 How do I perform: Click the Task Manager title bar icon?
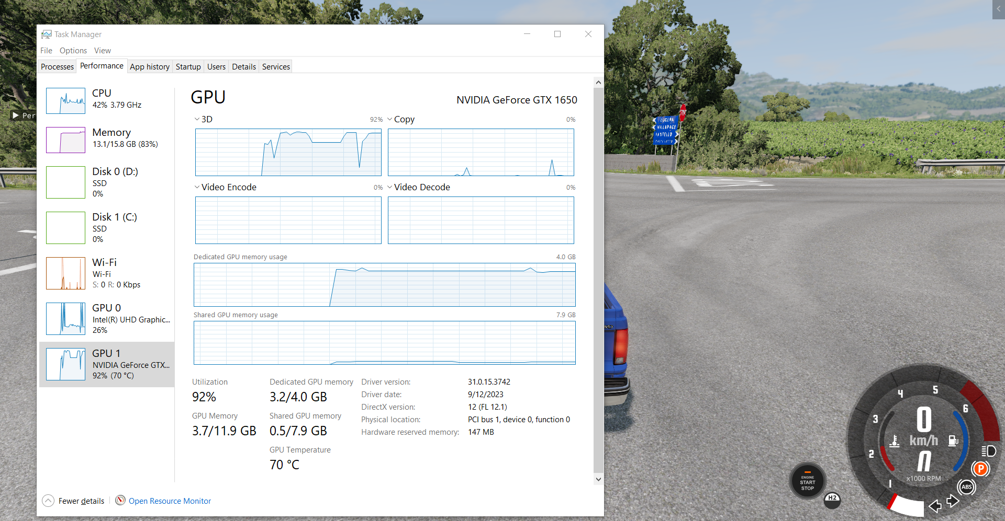(x=47, y=34)
